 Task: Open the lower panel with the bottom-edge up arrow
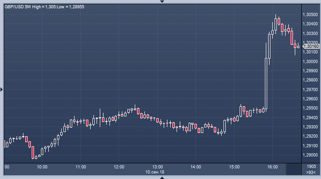[162, 178]
